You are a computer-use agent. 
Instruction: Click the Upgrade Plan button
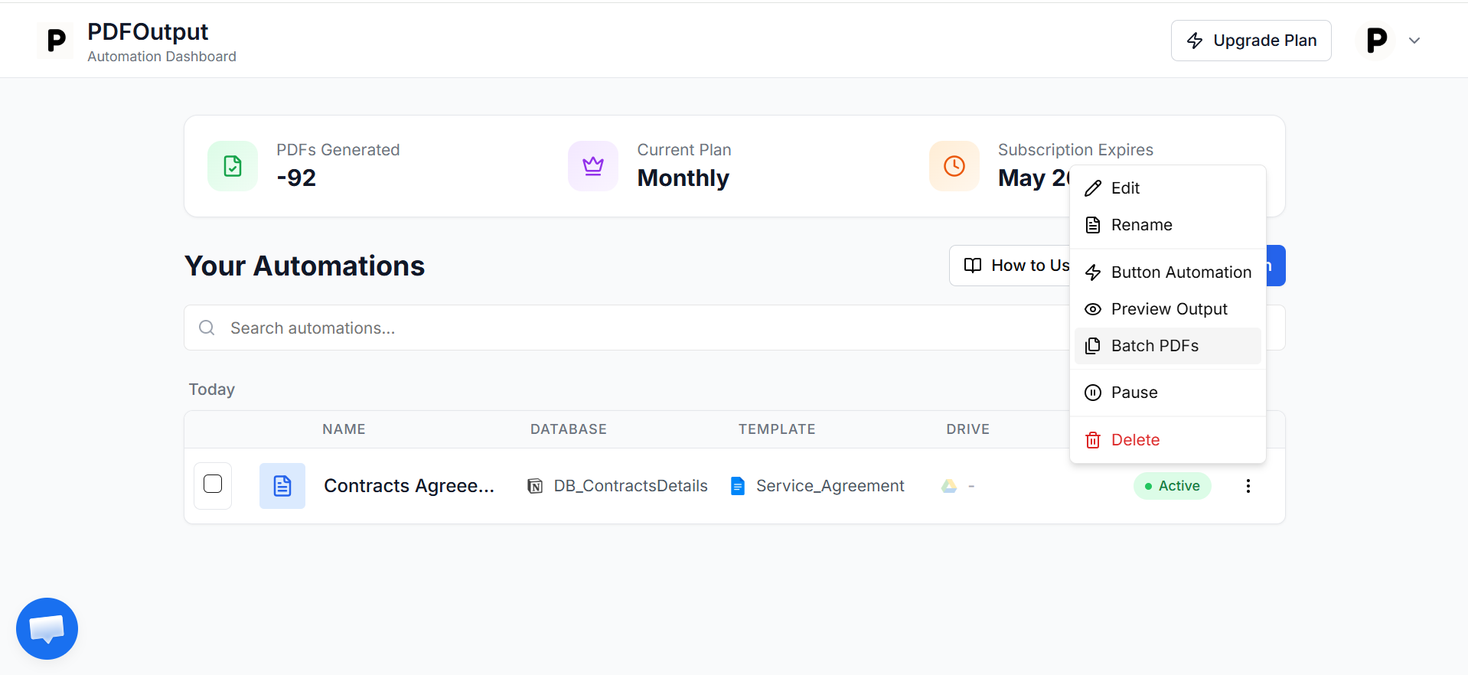1251,41
